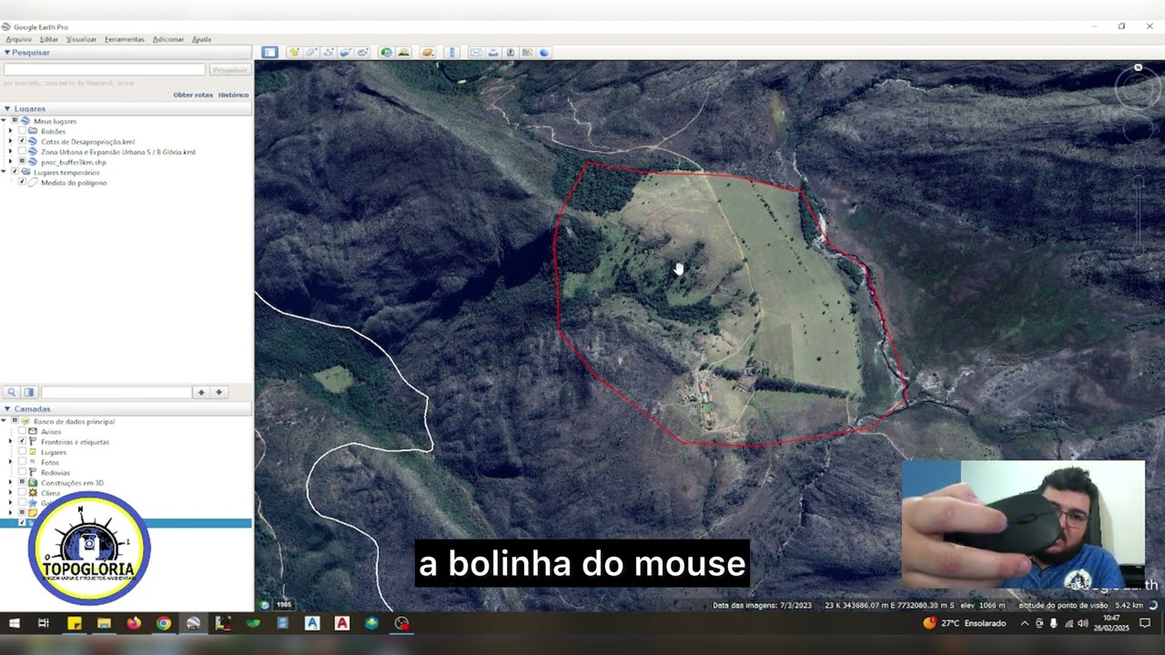1165x655 pixels.
Task: Toggle the pnsc_buffer3km.shp checkbox
Action: 22,162
